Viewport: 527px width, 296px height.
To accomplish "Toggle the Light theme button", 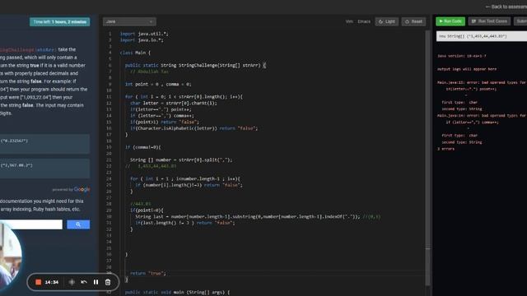I will point(387,21).
